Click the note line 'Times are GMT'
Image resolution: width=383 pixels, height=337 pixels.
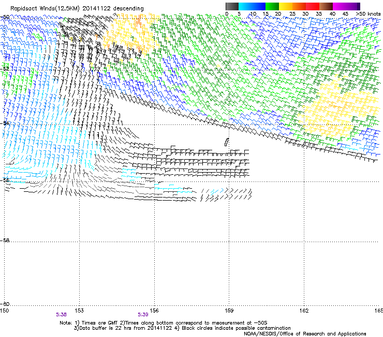pos(100,323)
